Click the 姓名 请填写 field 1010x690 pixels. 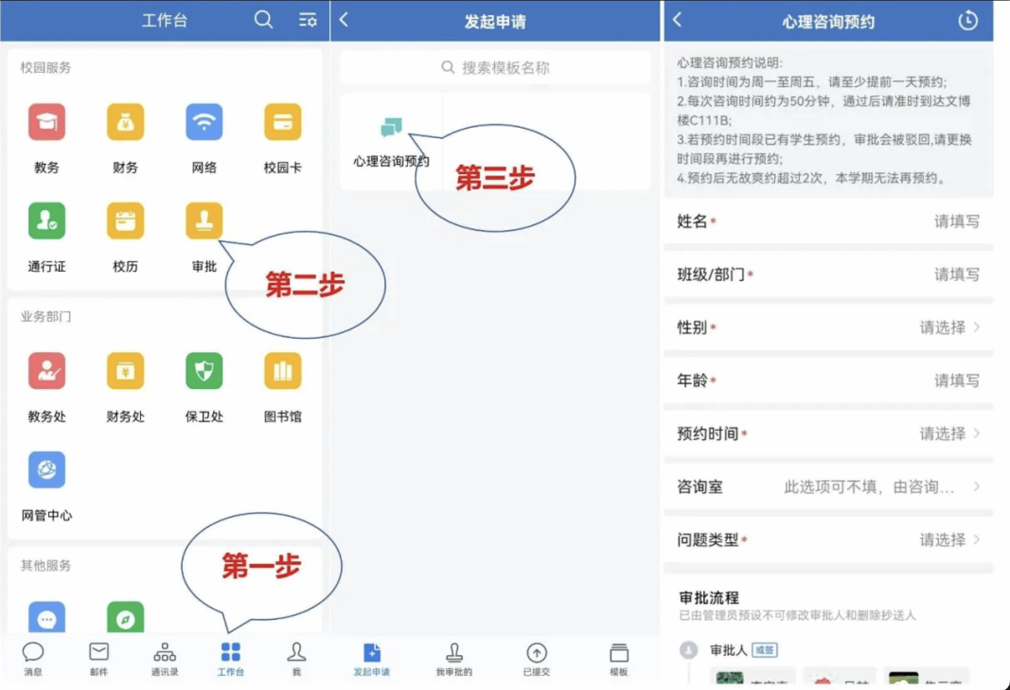click(x=829, y=221)
